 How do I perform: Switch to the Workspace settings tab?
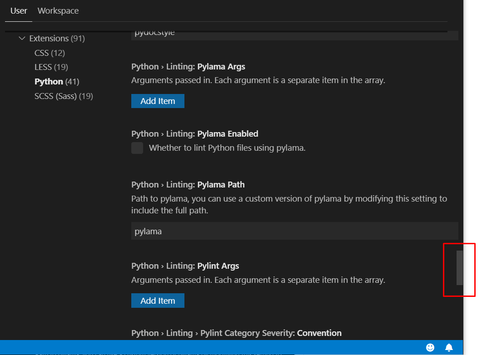[x=58, y=11]
